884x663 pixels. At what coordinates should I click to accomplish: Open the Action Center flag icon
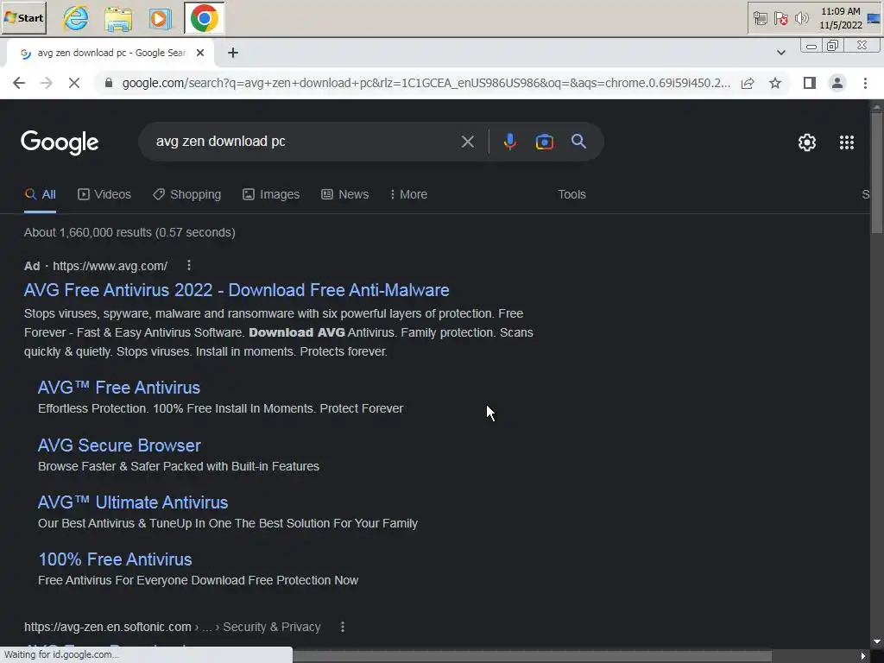coord(780,19)
